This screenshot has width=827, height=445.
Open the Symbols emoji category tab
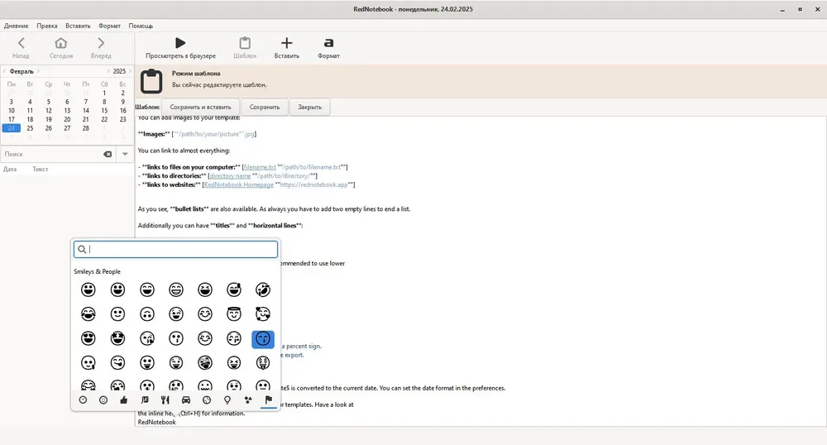click(248, 400)
